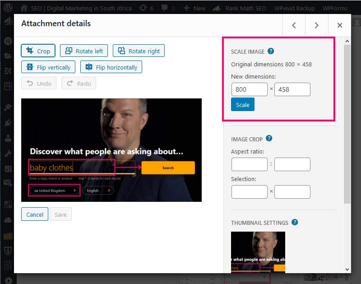Go to previous attachment with left chevron
361x284 pixels.
click(x=294, y=25)
